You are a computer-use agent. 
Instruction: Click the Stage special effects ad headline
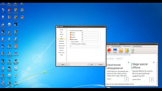(x=140, y=66)
